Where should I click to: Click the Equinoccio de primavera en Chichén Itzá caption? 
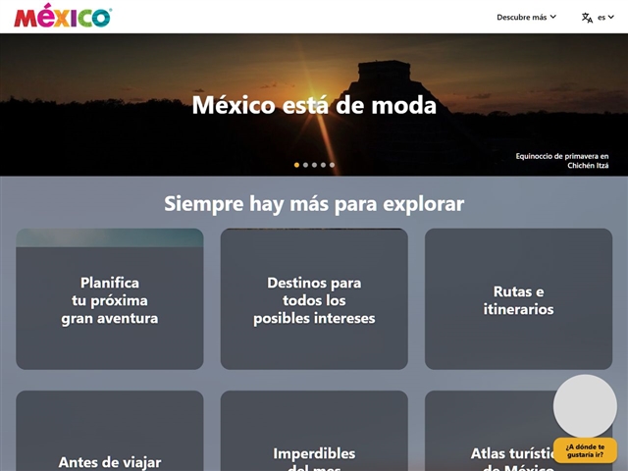[x=562, y=161]
